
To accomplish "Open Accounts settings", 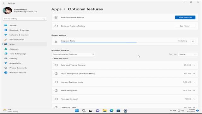I will click(x=25, y=49).
